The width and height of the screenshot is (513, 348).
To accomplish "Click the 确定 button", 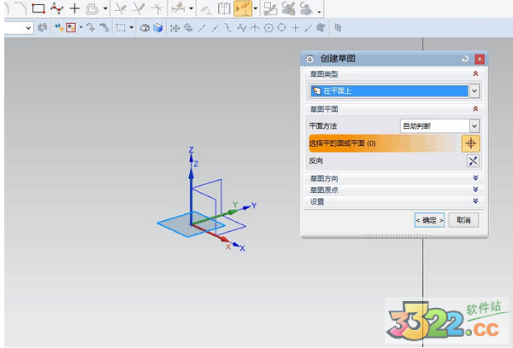I will pos(429,220).
